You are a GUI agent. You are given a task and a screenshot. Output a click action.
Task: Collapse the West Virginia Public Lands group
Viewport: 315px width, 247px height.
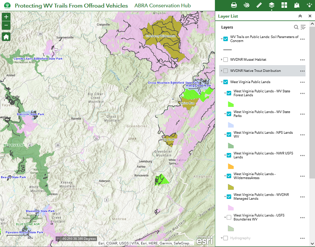point(222,82)
